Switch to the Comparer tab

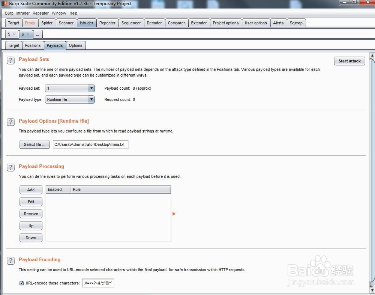(177, 23)
